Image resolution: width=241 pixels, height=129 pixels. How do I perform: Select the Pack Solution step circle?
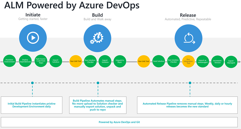tap(159, 61)
